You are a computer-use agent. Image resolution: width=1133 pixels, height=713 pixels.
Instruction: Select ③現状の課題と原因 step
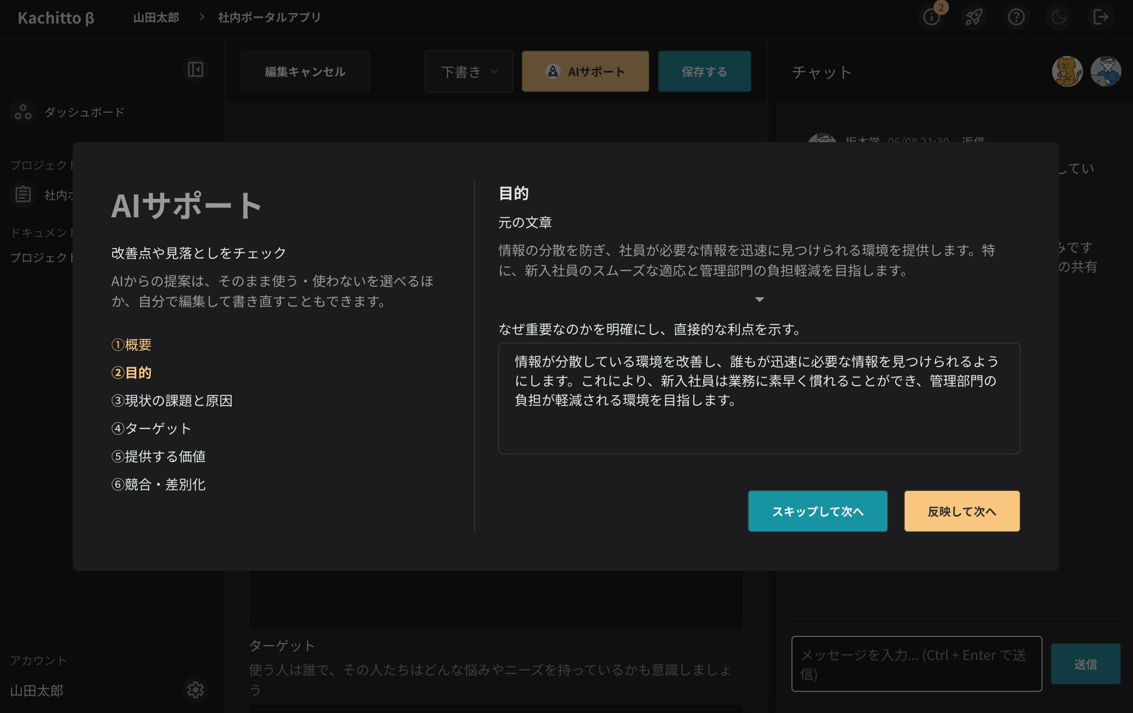(172, 400)
